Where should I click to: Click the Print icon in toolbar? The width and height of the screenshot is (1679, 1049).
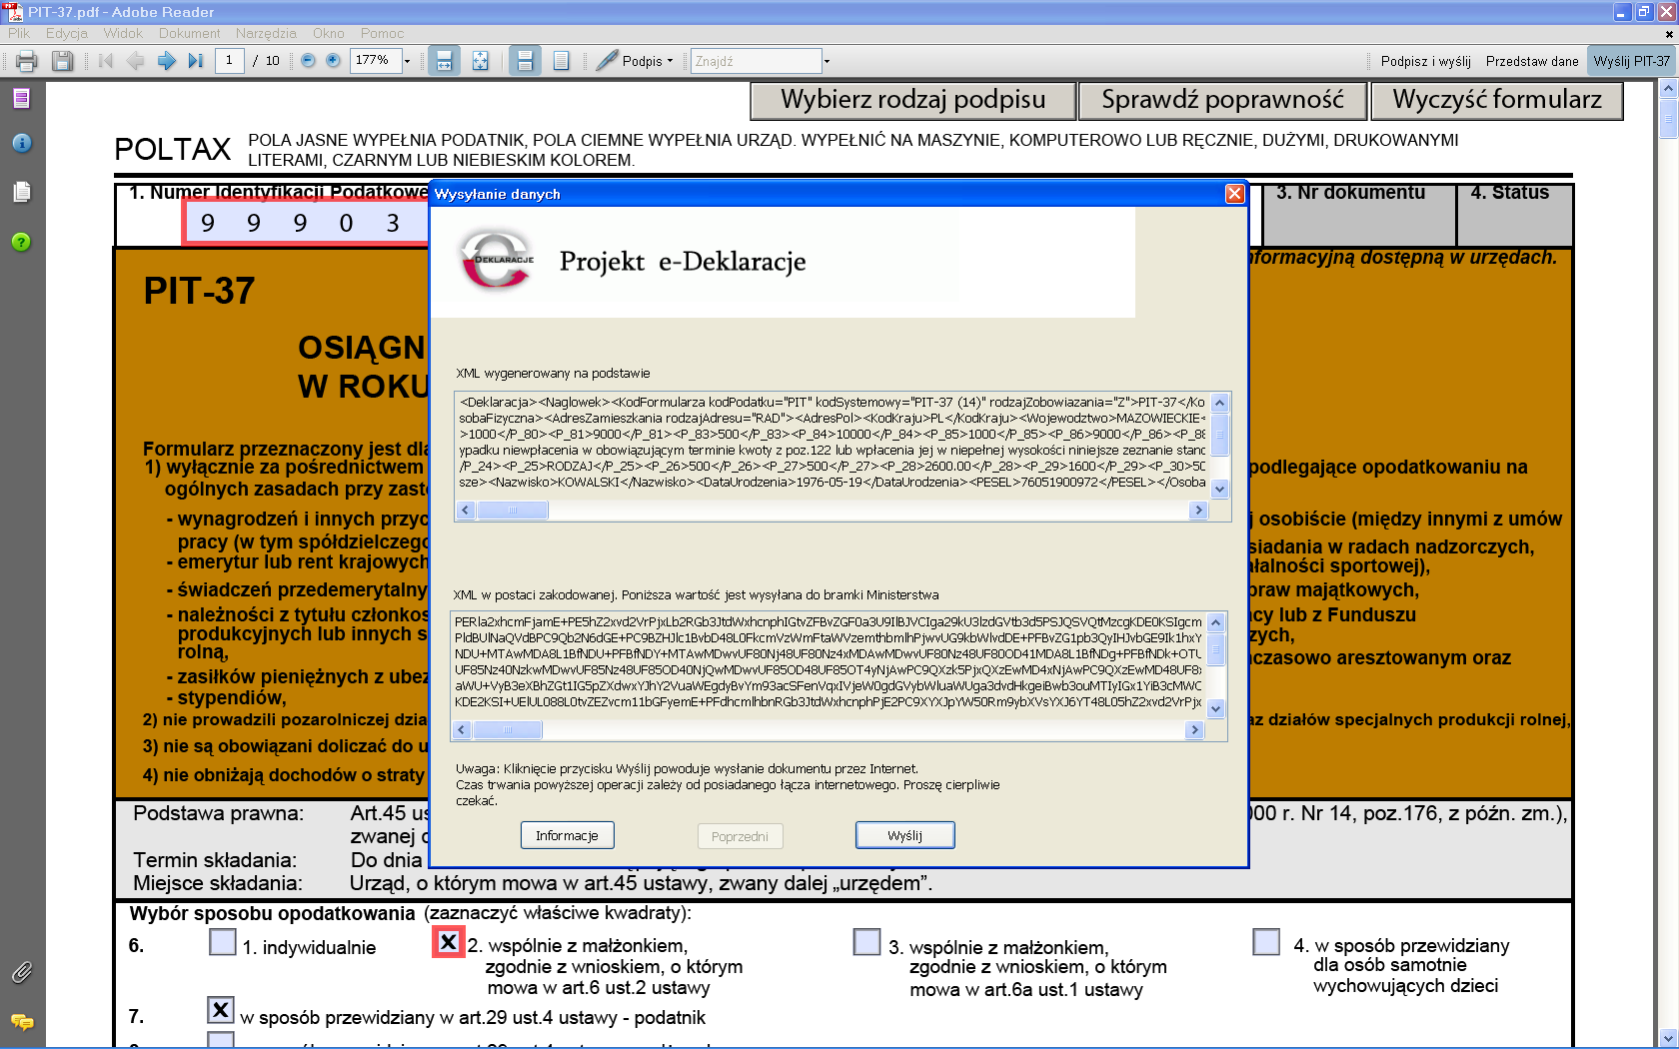pos(27,61)
